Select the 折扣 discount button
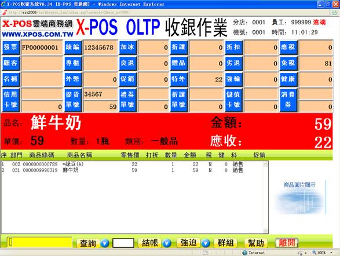 coord(233,47)
